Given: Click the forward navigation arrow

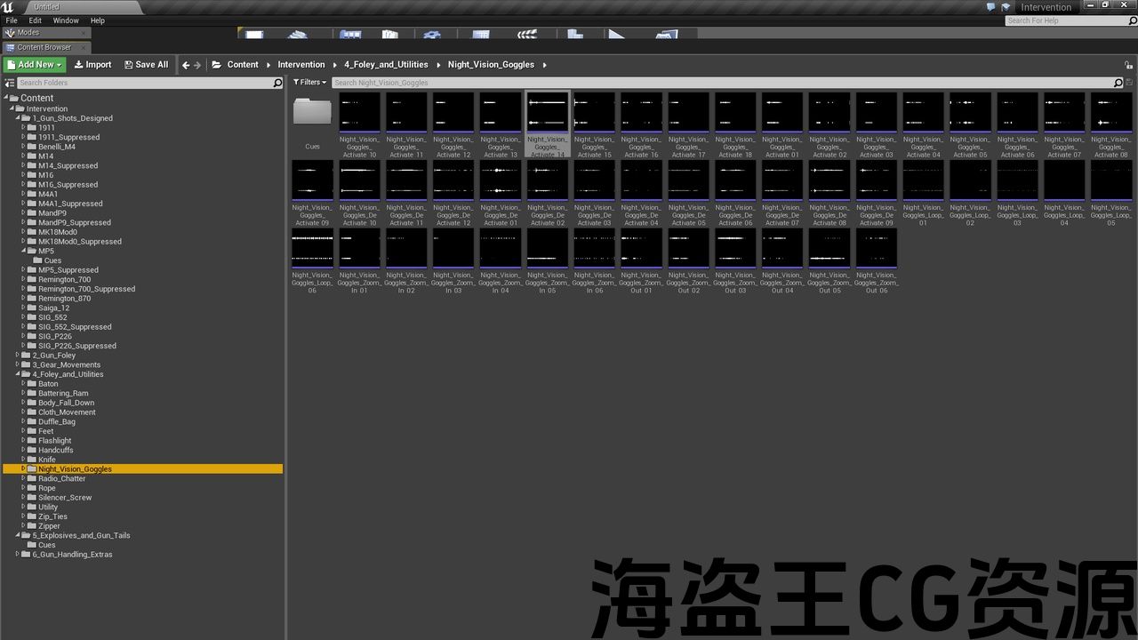Looking at the screenshot, I should (197, 65).
